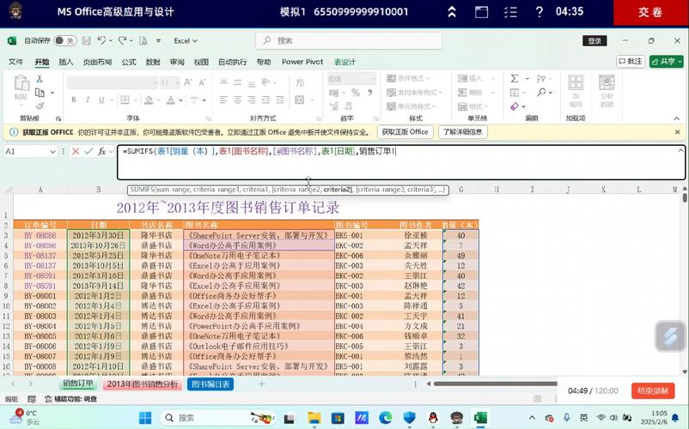The image size is (689, 429).
Task: Click the Cut scissors icon
Action: pos(40,79)
